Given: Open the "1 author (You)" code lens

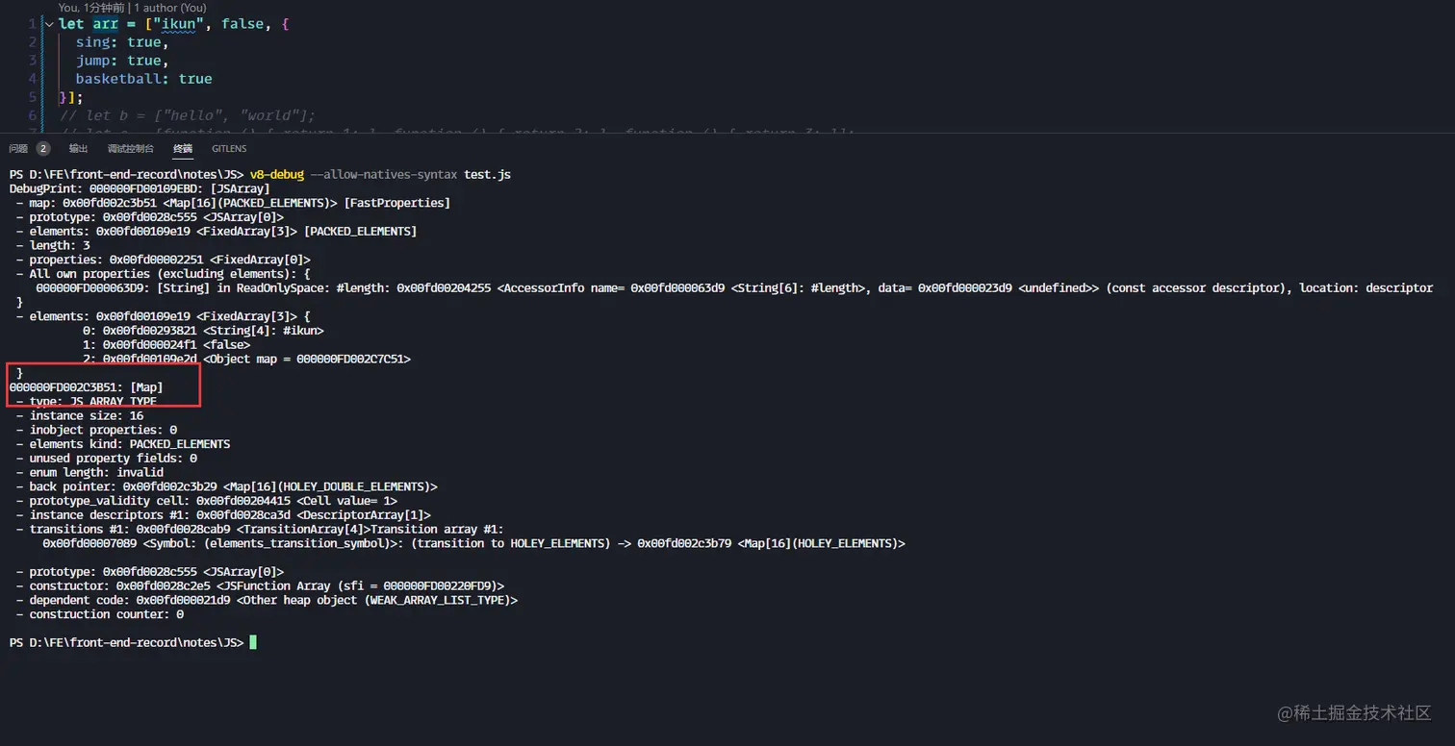Looking at the screenshot, I should (169, 8).
